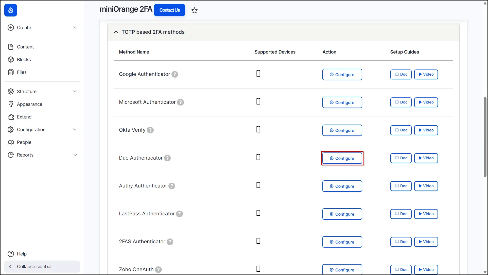Open help tooltip for LastPass Authenticator
488x275 pixels.
(179, 214)
